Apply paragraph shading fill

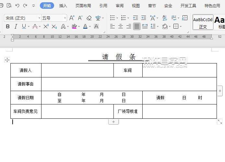(165, 26)
